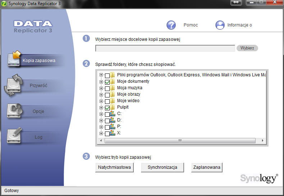This screenshot has height=196, width=284.
Task: Choose the Zaplanowana backup mode
Action: tap(207, 167)
